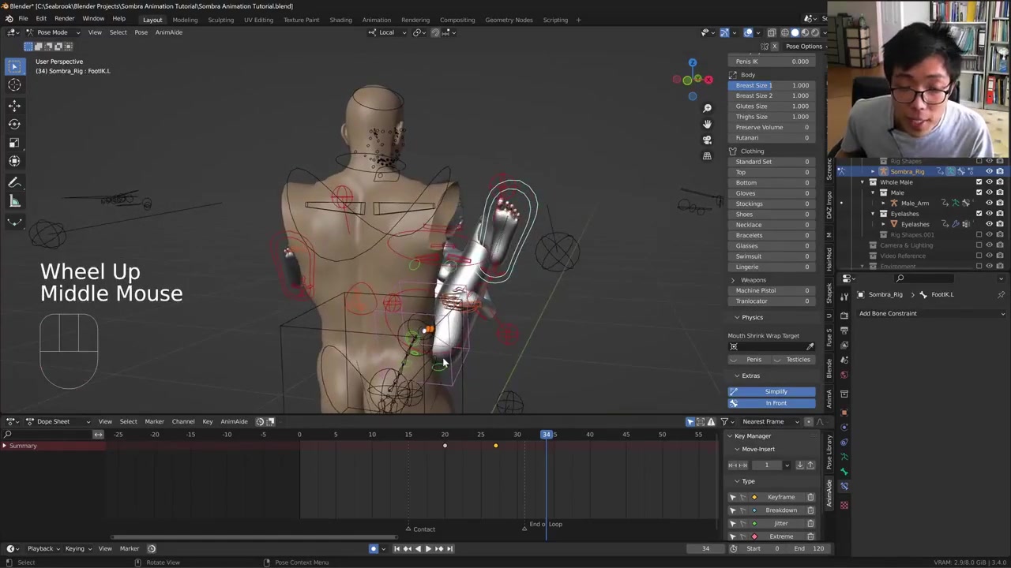This screenshot has width=1011, height=568.
Task: Click the camera view icon in the viewport
Action: coord(707,140)
